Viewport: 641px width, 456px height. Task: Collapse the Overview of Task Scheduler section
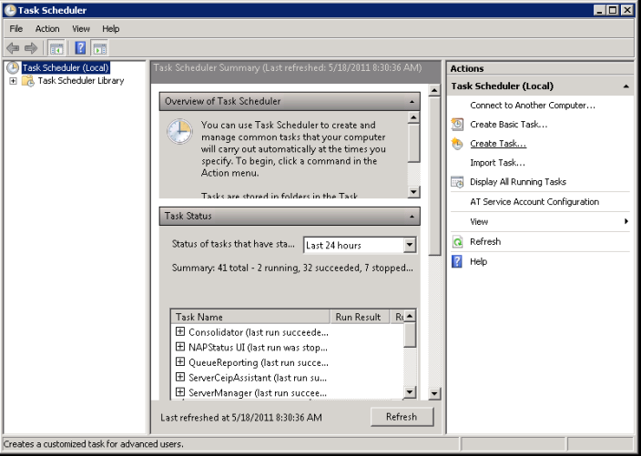[412, 102]
